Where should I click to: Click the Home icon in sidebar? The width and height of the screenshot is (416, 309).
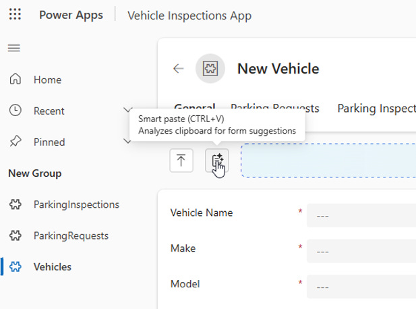coord(15,80)
